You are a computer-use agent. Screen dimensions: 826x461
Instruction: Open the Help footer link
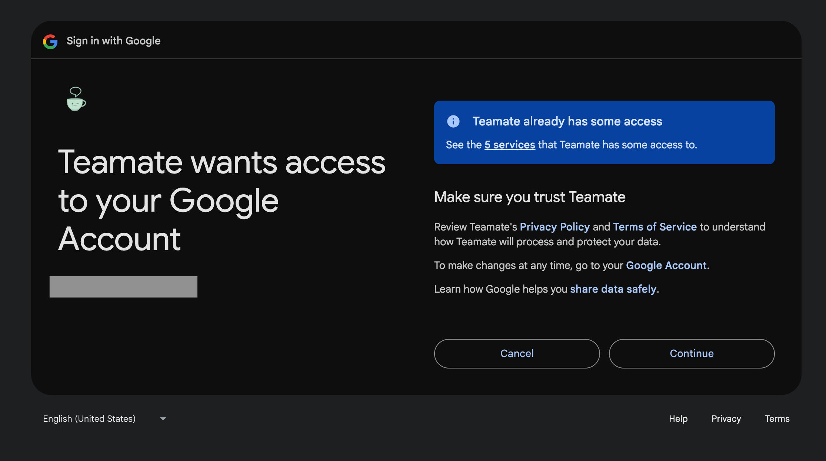tap(678, 418)
